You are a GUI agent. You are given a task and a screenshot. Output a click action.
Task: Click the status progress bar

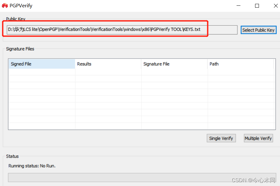tap(142, 177)
